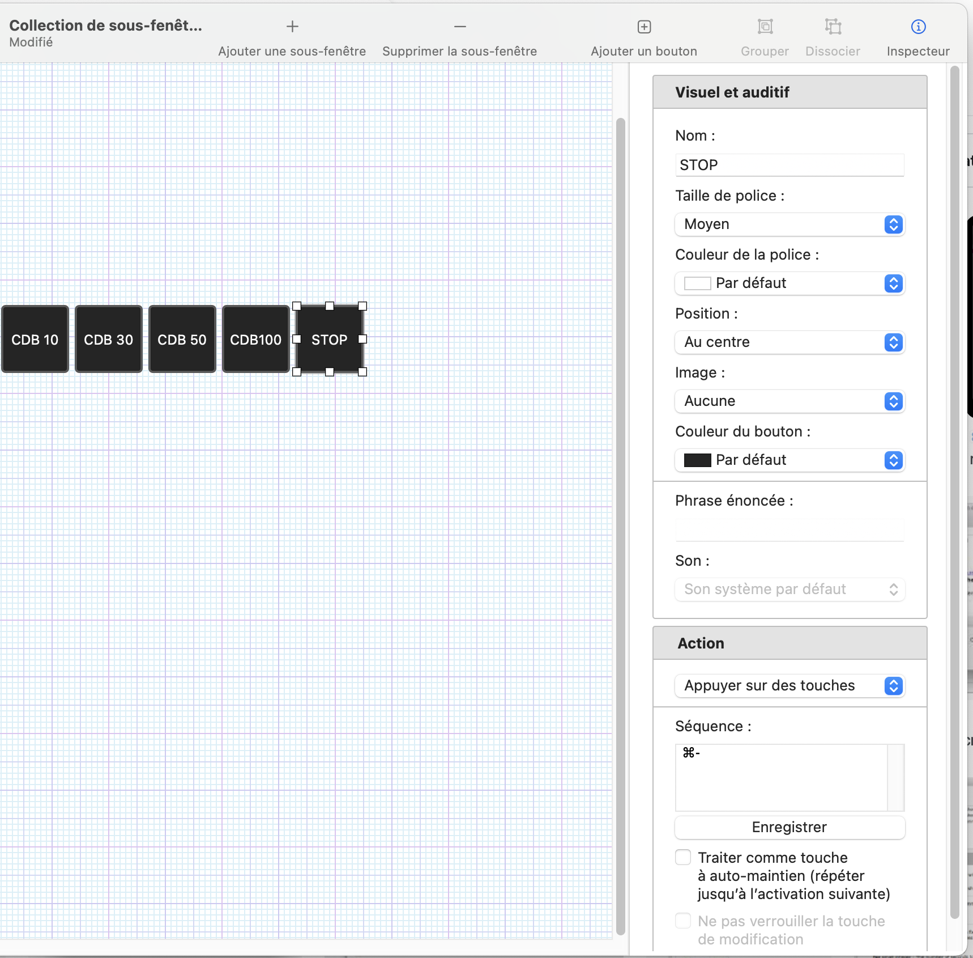Click the Collection de sous-fenêt... window title
Viewport: 973px width, 958px height.
[106, 26]
